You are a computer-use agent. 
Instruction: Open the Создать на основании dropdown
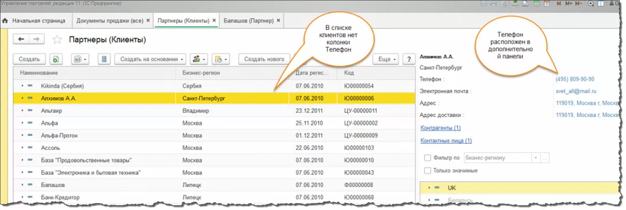pos(151,59)
